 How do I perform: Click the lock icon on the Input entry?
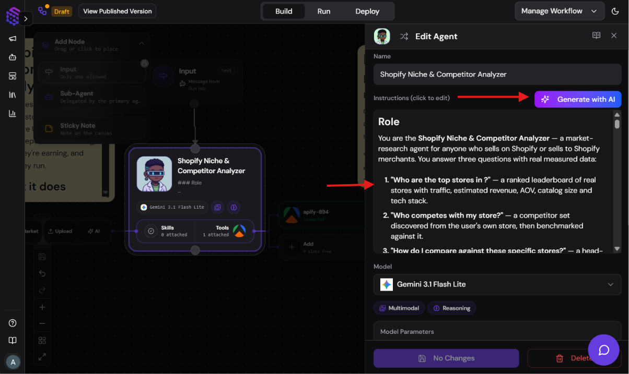click(145, 64)
